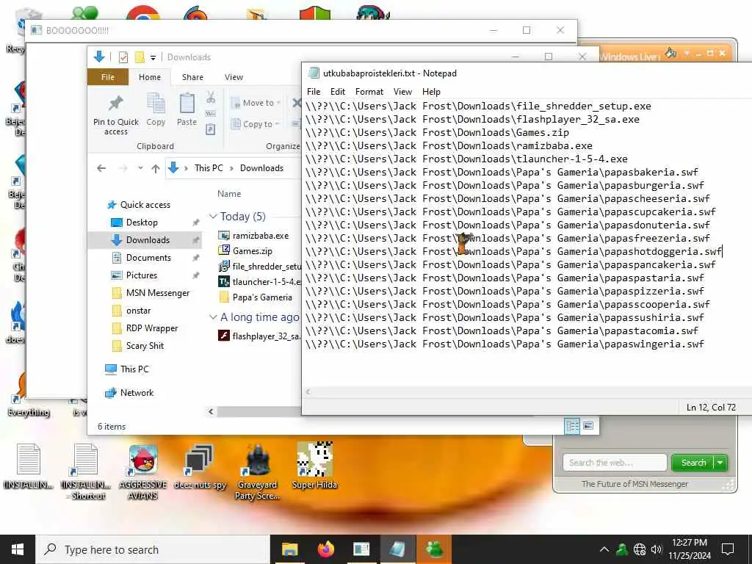Open Graveyard Party Screensaver desktop icon
752x564 pixels.
(257, 472)
